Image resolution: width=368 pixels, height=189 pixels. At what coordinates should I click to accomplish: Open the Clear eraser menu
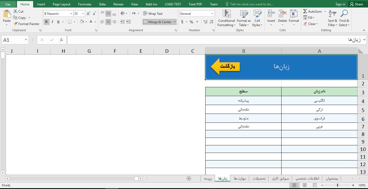pyautogui.click(x=311, y=24)
